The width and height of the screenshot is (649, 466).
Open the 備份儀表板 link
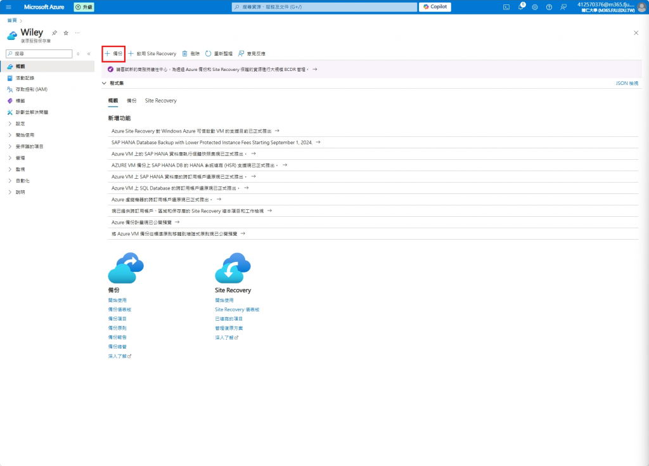coord(120,309)
